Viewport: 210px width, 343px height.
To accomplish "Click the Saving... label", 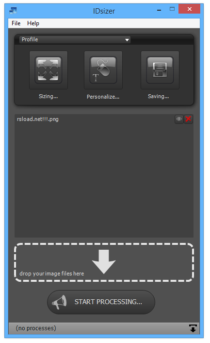I will pos(158,96).
